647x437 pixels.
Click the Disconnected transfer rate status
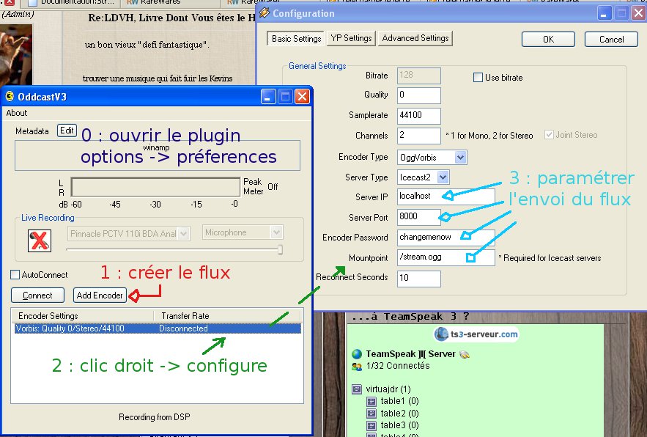tap(183, 328)
